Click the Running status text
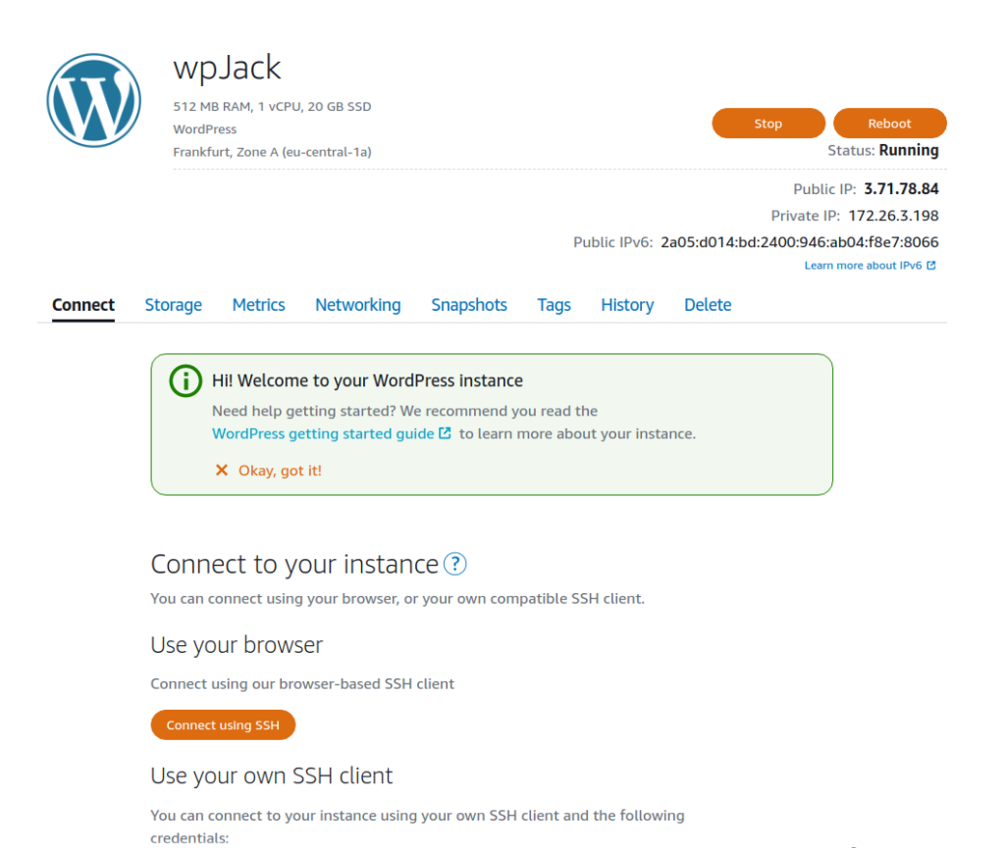 pos(909,150)
